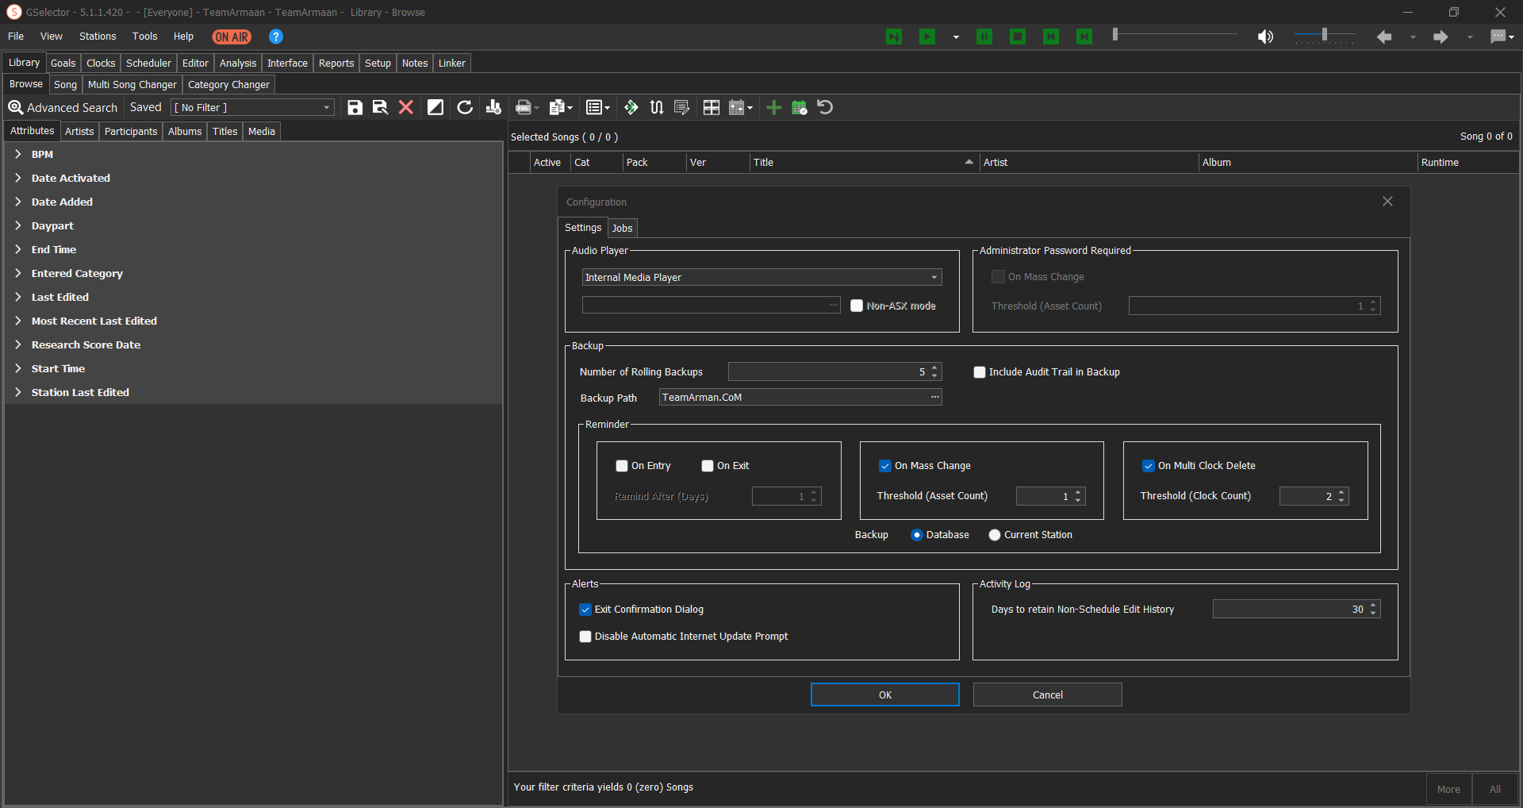This screenshot has height=808, width=1523.
Task: Skip to the next track
Action: [x=1084, y=37]
